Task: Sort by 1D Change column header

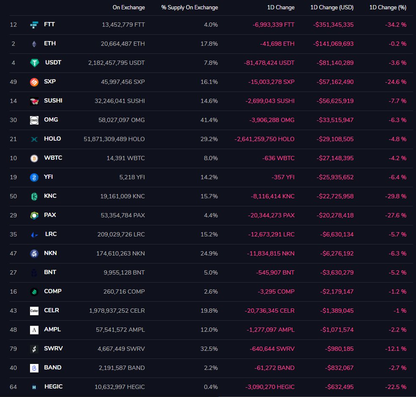Action: tap(281, 8)
